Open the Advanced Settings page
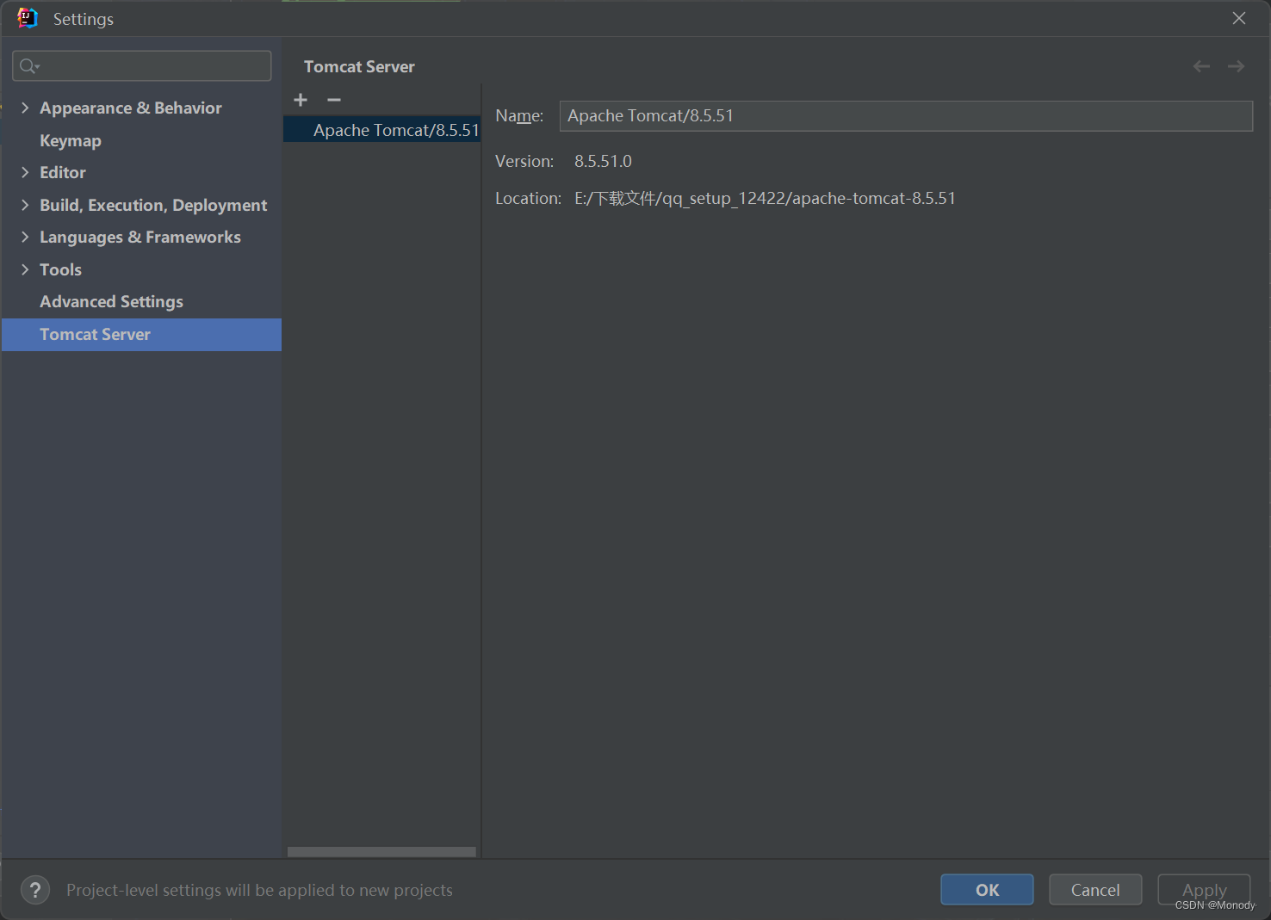 click(111, 302)
